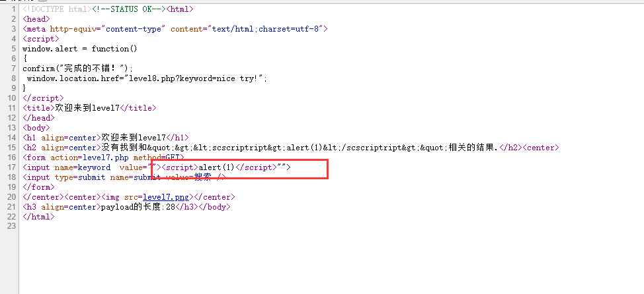Click line number 1 in the gutter
This screenshot has height=294, width=644.
tap(14, 9)
